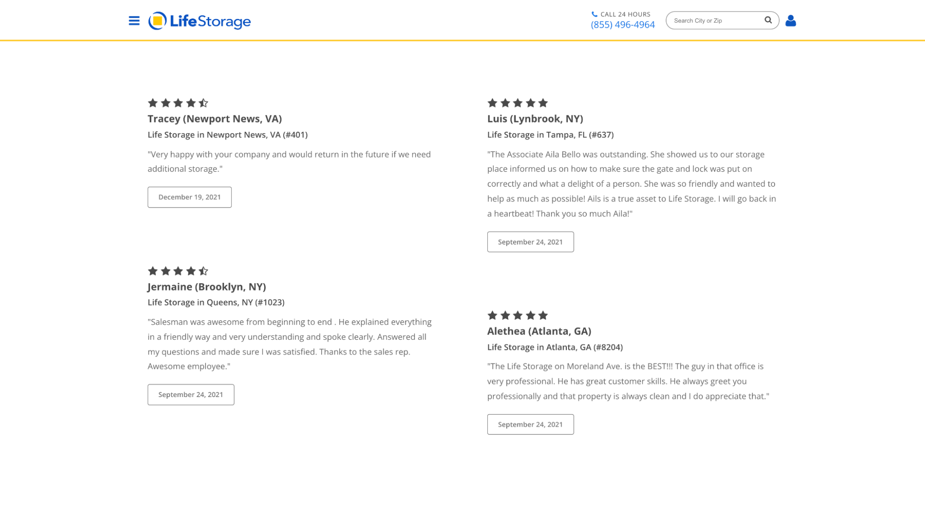
Task: Open the user account icon
Action: [791, 20]
